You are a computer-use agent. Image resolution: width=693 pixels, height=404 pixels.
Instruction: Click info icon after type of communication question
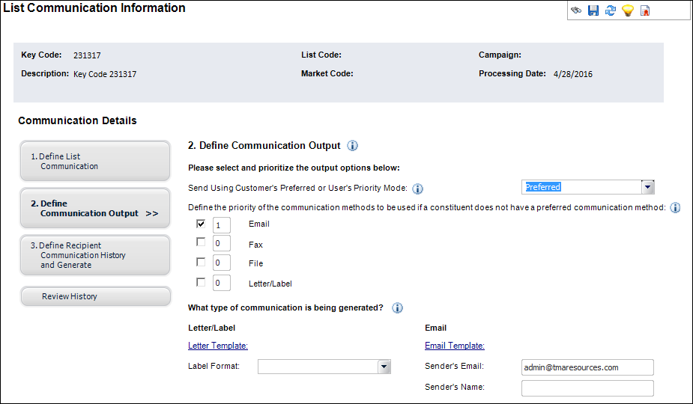[x=397, y=307]
